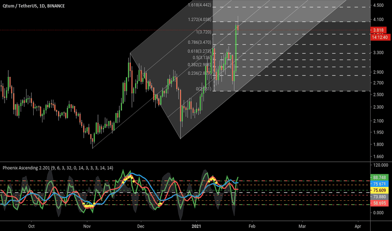
Task: Select the 0 Fibonacci base level label
Action: pos(204,89)
